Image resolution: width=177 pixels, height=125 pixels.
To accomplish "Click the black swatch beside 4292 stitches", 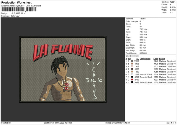I will [x=132, y=77].
